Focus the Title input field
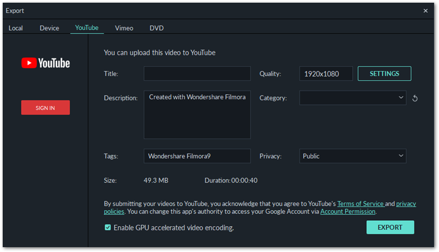The image size is (439, 252). tap(197, 73)
